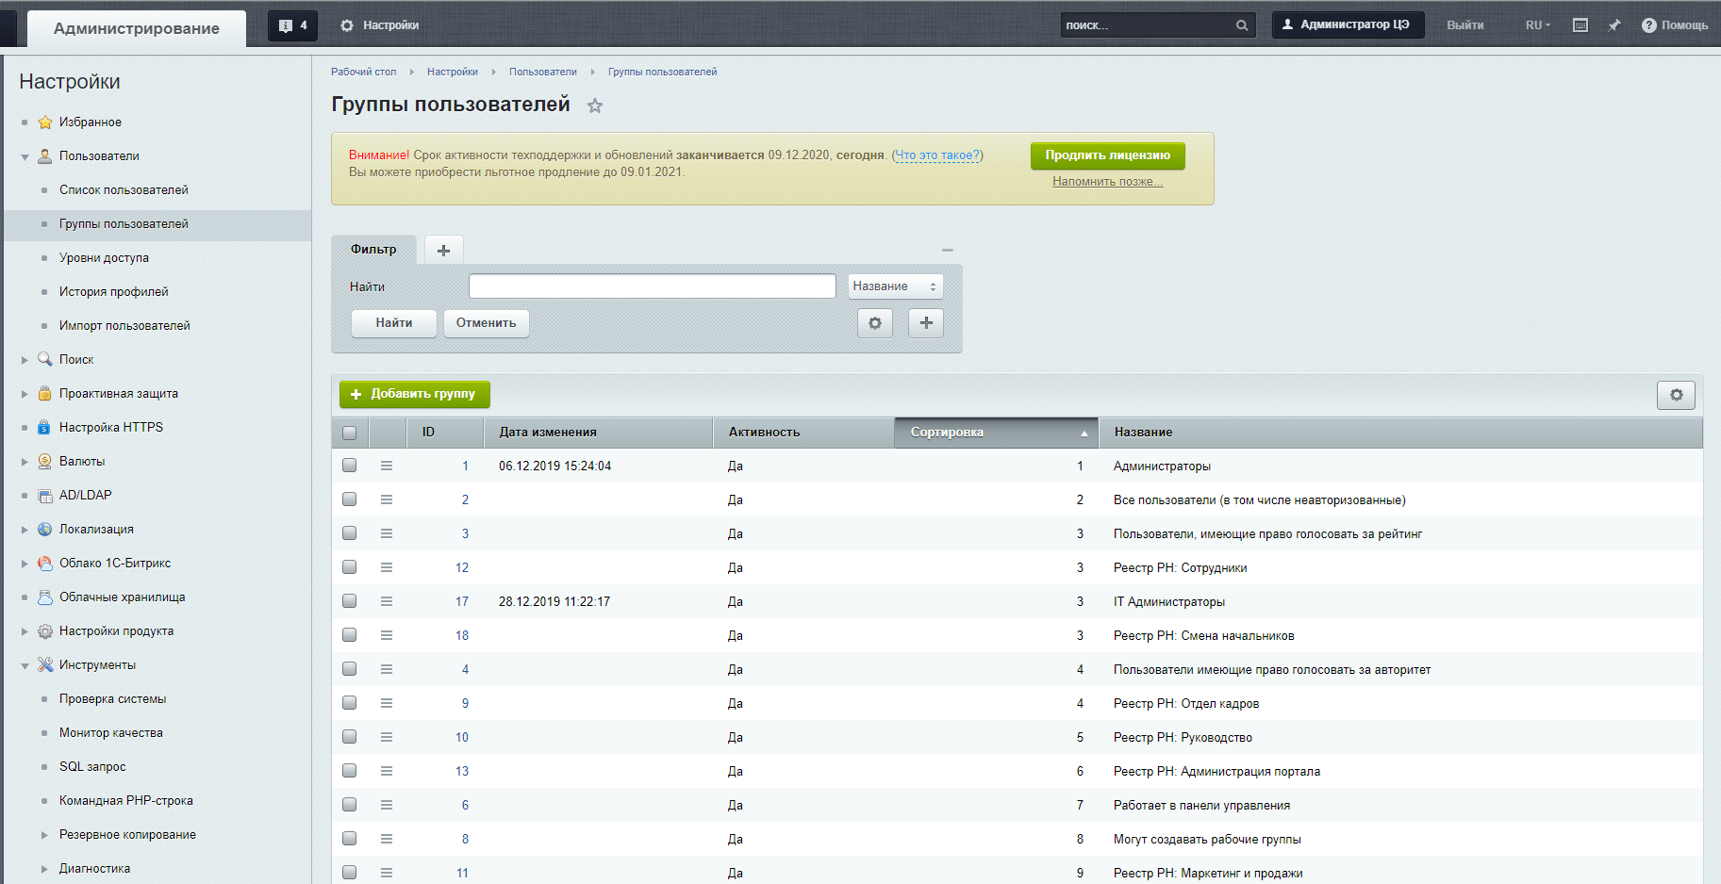Viewport: 1721px width, 884px height.
Task: Click the Напомнить позже link
Action: pos(1107,182)
